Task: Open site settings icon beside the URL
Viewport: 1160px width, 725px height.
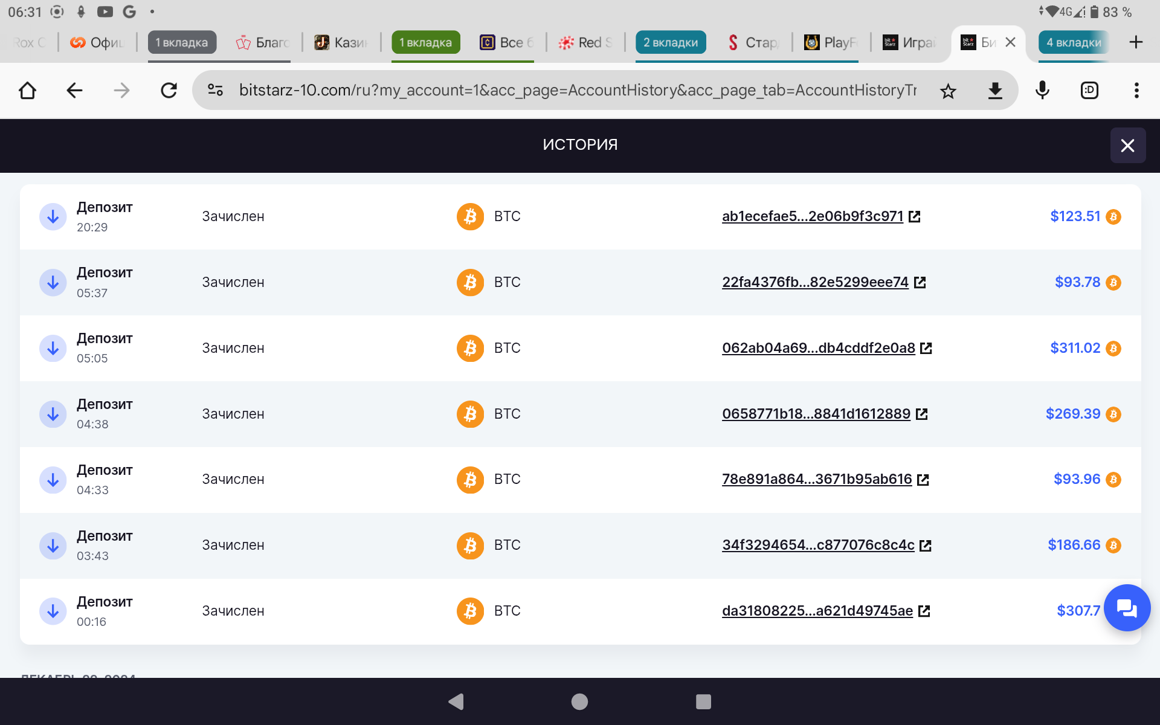Action: 215,91
